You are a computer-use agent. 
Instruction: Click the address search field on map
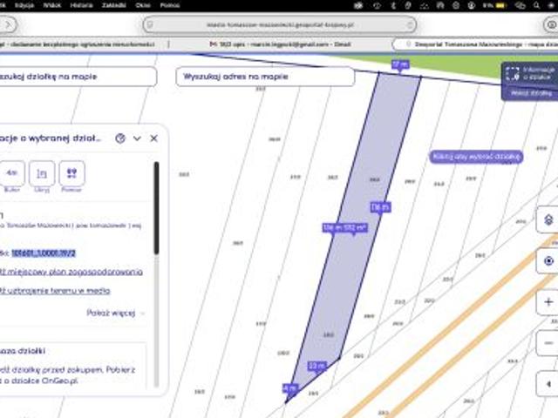point(265,77)
